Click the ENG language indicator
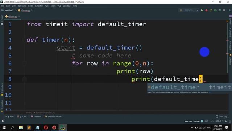The height and width of the screenshot is (131, 232). click(x=209, y=128)
